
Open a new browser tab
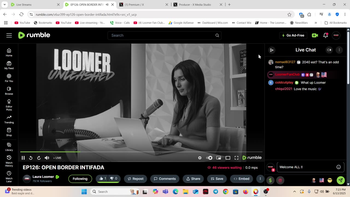(x=229, y=5)
